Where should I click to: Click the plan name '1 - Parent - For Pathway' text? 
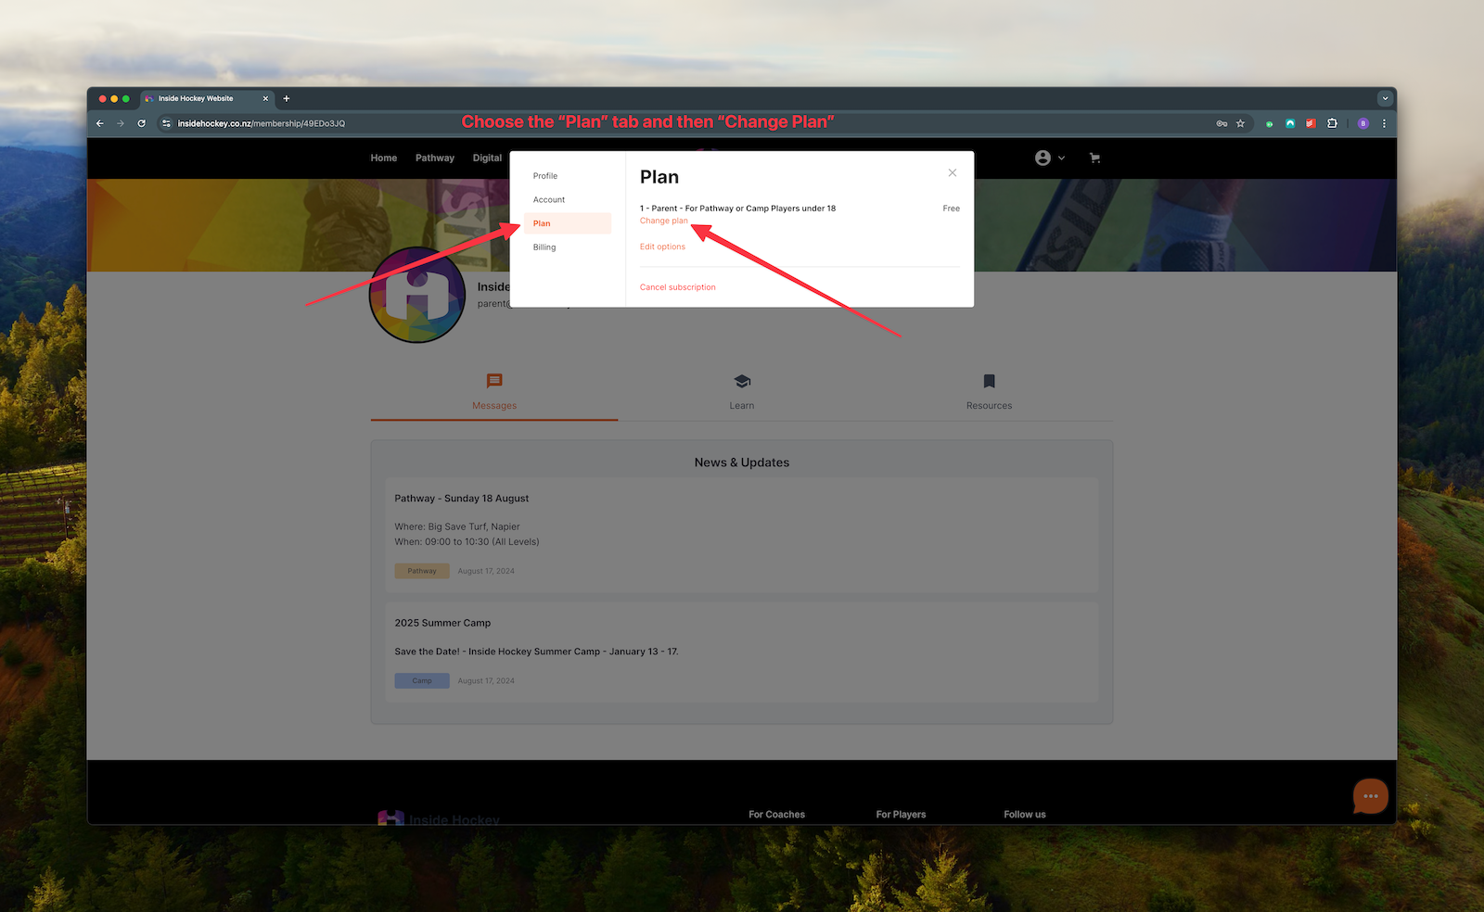(737, 209)
